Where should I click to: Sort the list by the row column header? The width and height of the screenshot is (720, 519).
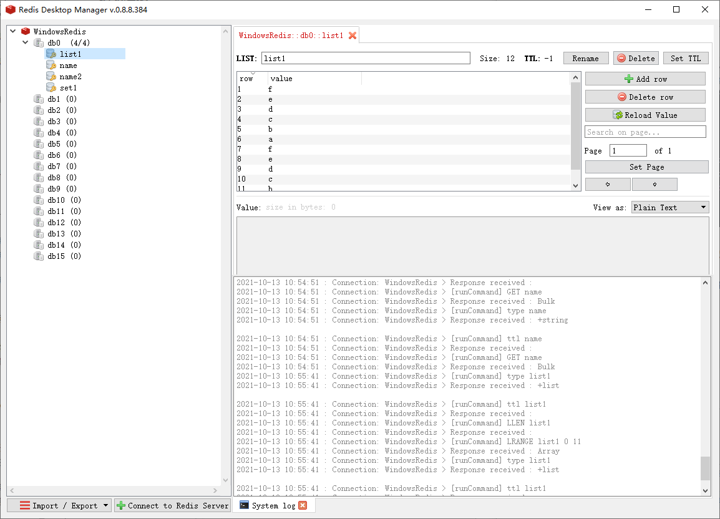[x=251, y=79]
